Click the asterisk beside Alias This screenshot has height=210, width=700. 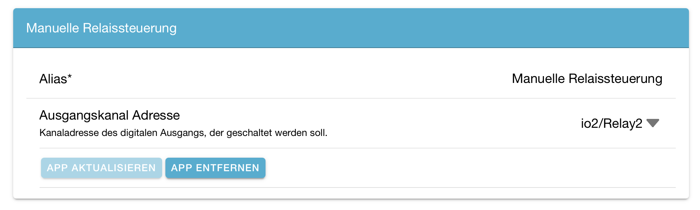(x=70, y=76)
